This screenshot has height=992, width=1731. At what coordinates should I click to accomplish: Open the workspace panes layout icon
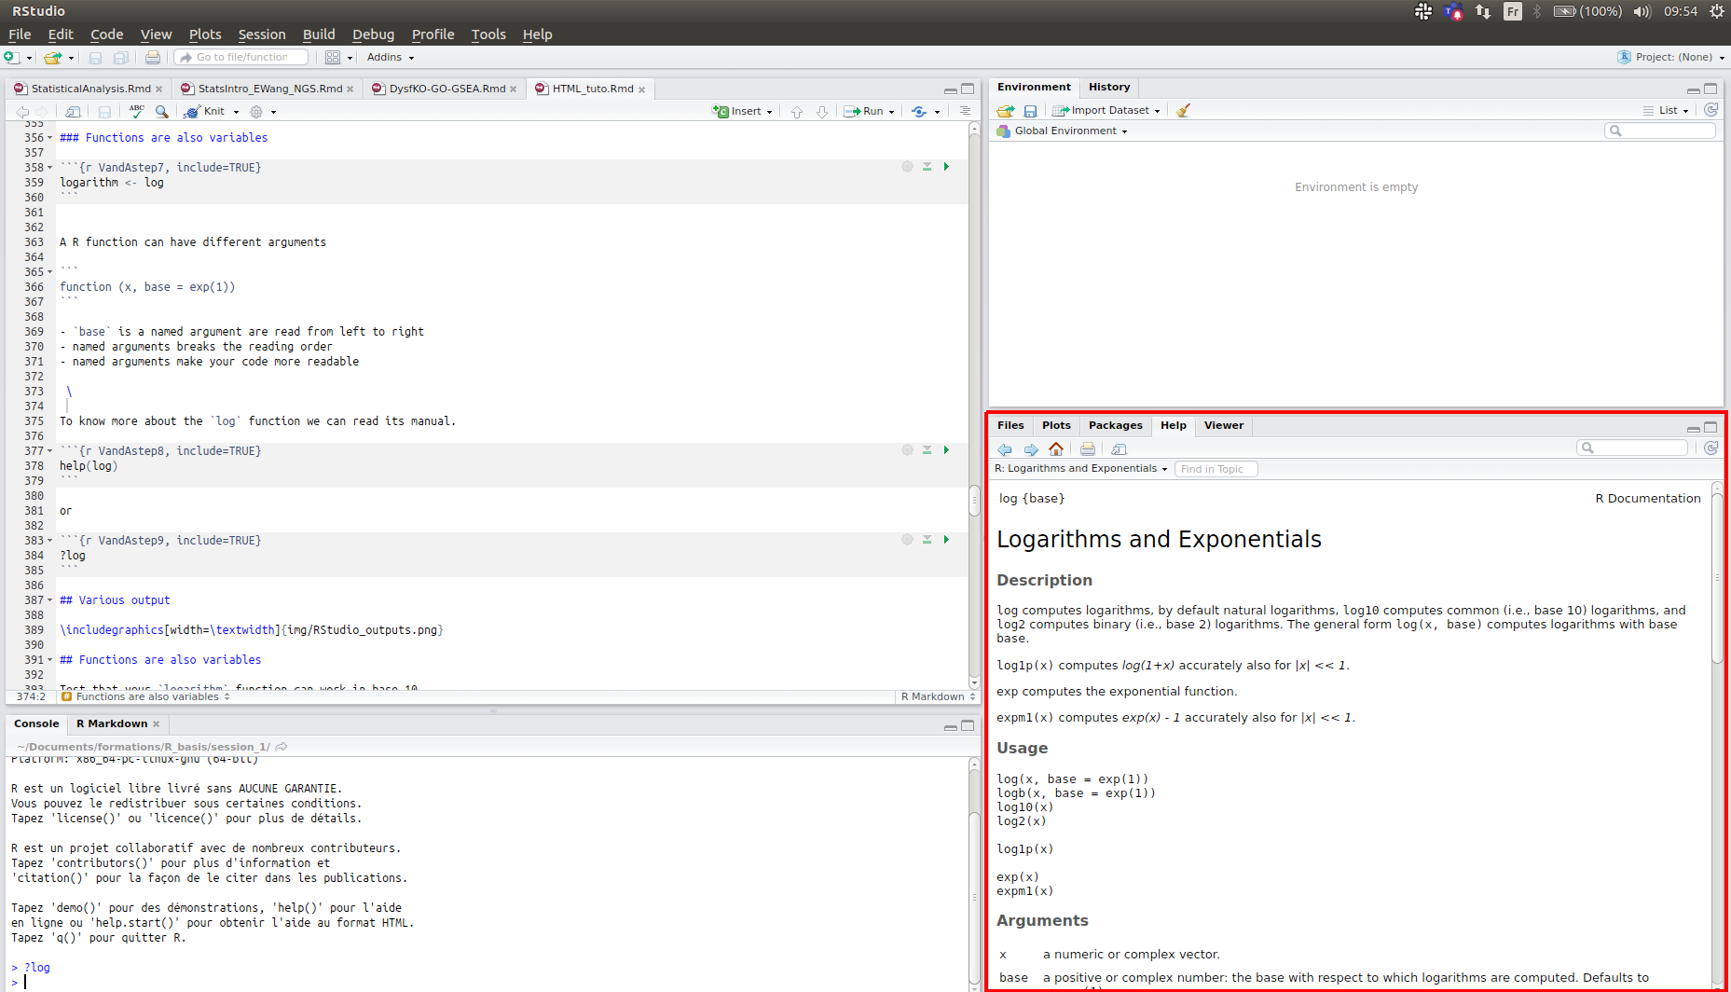(x=333, y=58)
